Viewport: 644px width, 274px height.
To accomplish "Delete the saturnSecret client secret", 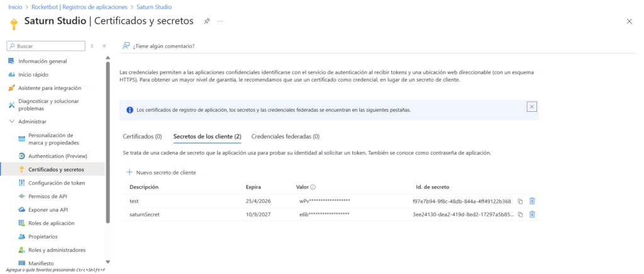I will pos(532,214).
